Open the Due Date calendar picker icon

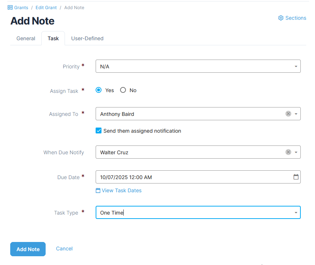click(296, 177)
